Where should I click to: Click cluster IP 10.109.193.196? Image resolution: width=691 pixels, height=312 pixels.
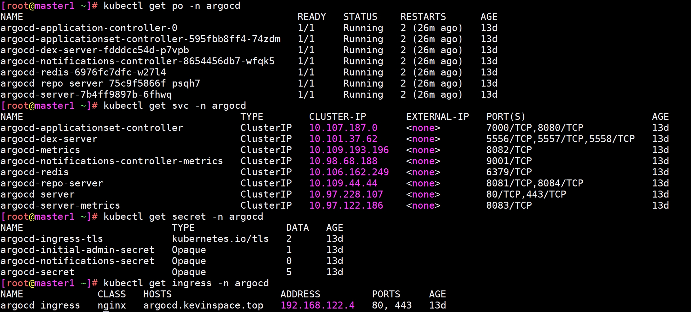tap(349, 150)
